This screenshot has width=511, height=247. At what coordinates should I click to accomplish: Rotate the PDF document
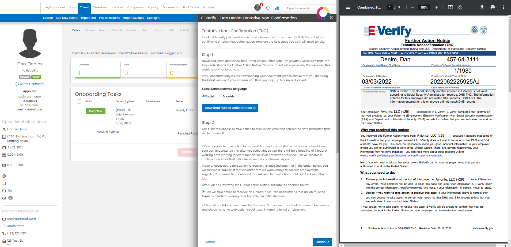tap(460, 7)
